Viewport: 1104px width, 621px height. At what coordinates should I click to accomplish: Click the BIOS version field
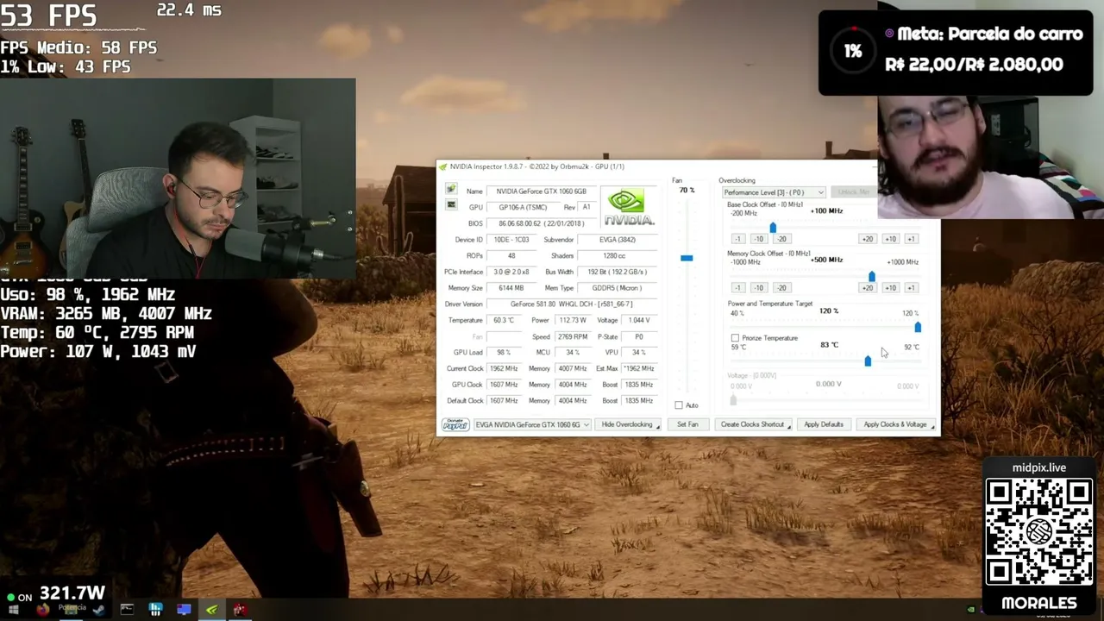(x=541, y=223)
